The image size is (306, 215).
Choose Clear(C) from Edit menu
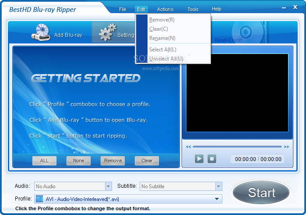click(158, 29)
